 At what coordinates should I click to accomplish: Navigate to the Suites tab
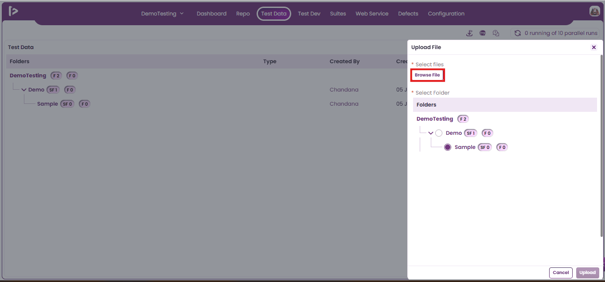pos(338,14)
